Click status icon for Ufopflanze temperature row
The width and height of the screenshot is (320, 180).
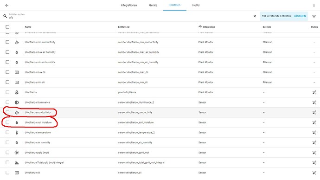tap(314, 133)
